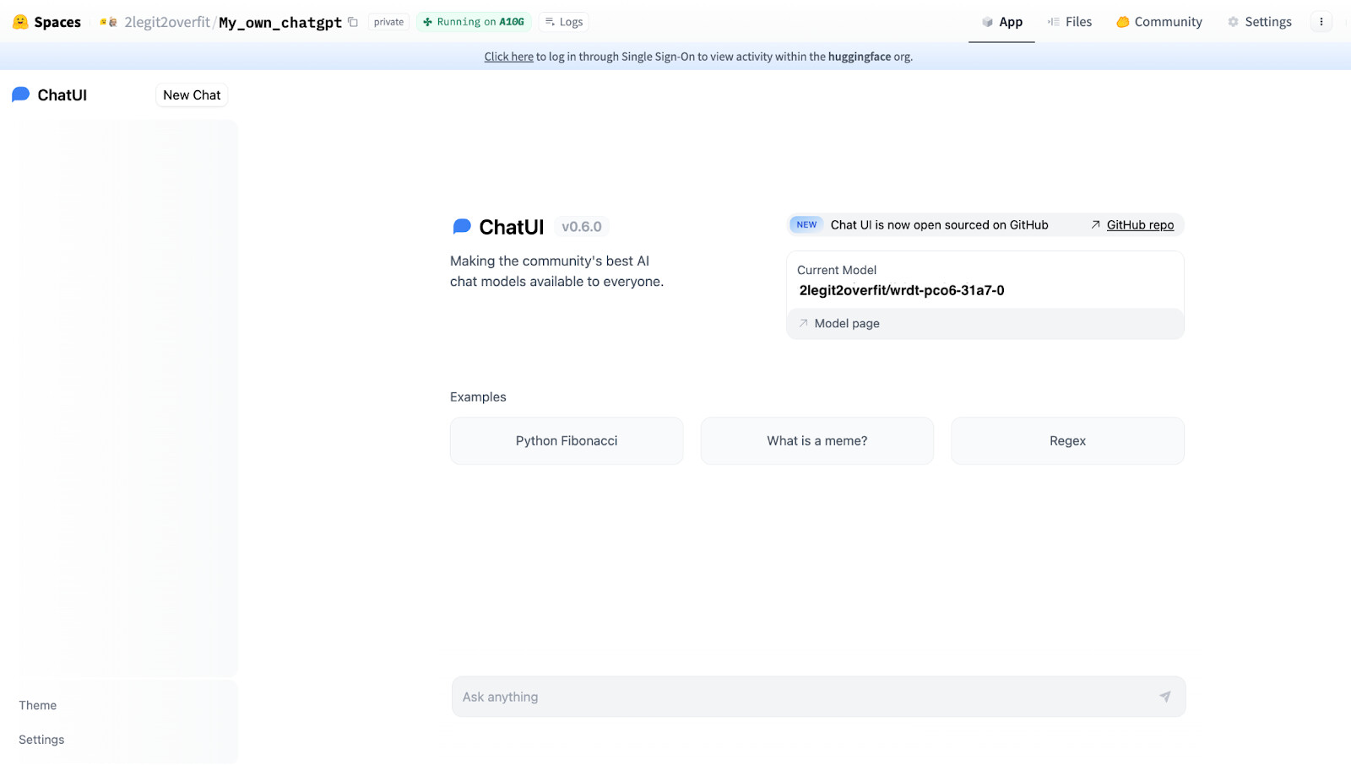Go to the Community tab
The height and width of the screenshot is (765, 1351).
(1158, 22)
